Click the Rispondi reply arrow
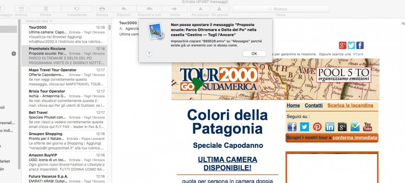Screen dimensions: 405x183 click(x=123, y=9)
